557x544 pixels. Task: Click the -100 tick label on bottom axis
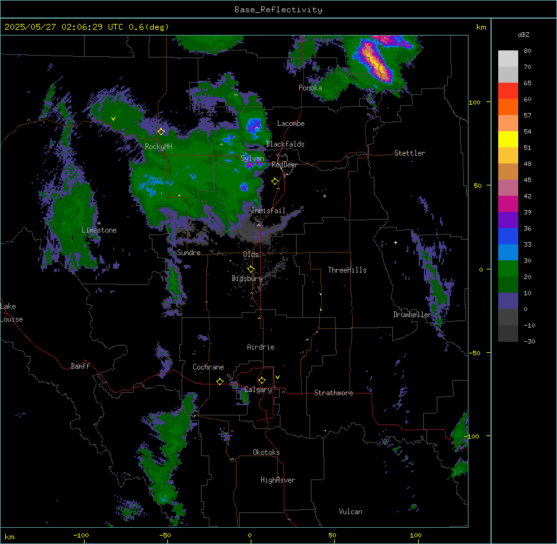(81, 535)
